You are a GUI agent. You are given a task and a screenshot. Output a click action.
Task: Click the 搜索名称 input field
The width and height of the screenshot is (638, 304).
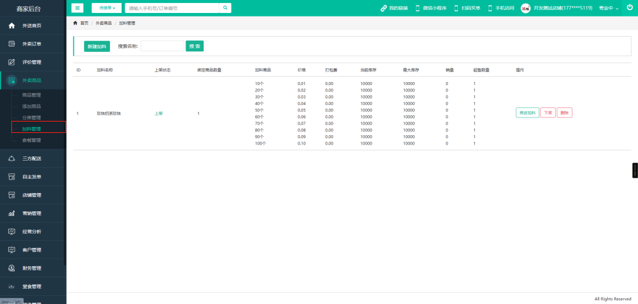pos(162,46)
